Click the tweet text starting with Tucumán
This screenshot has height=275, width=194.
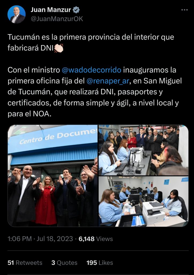click(x=91, y=43)
